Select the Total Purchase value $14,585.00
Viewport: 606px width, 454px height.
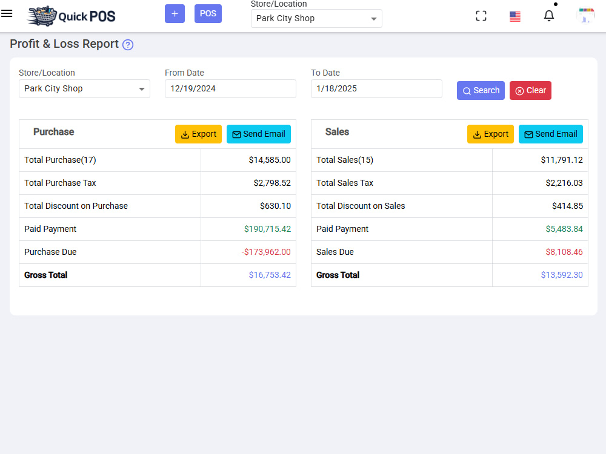point(270,160)
